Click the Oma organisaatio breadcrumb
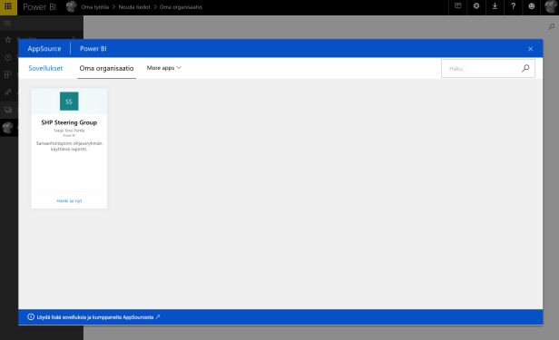This screenshot has height=340, width=559. 181,6
